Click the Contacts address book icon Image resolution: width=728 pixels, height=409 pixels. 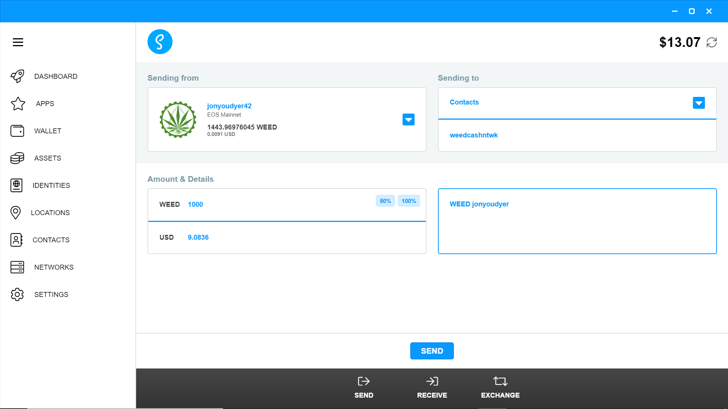click(16, 240)
